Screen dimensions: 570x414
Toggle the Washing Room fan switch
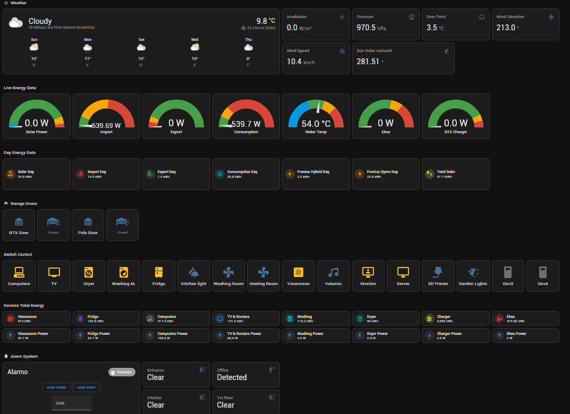point(228,275)
